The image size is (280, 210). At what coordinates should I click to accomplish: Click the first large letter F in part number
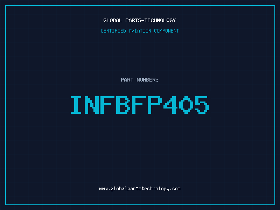click(x=107, y=105)
